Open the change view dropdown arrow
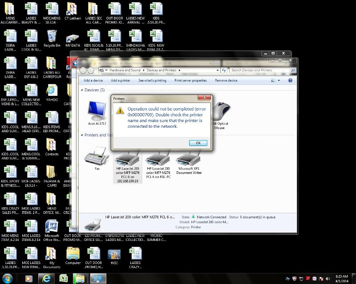This screenshot has height=284, width=356. point(279,80)
